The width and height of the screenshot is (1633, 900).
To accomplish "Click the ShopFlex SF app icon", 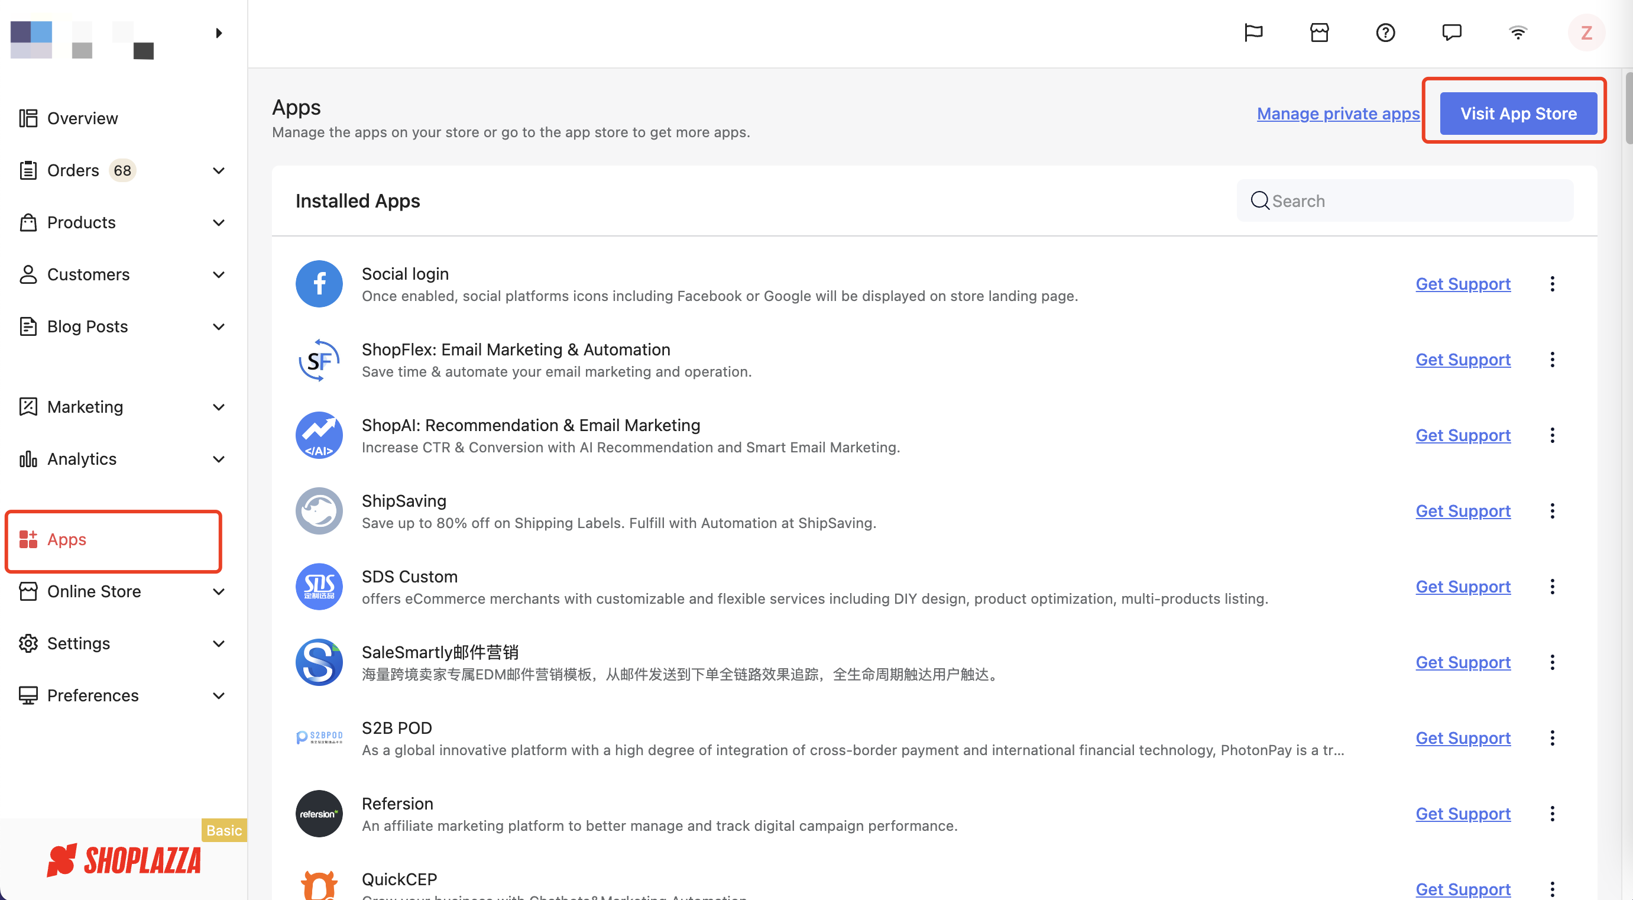I will pyautogui.click(x=319, y=360).
